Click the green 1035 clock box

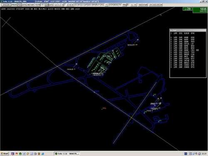pyautogui.click(x=200, y=10)
